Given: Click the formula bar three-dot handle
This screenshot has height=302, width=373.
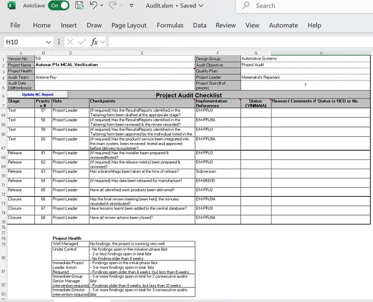Looking at the screenshot, I should coord(59,42).
